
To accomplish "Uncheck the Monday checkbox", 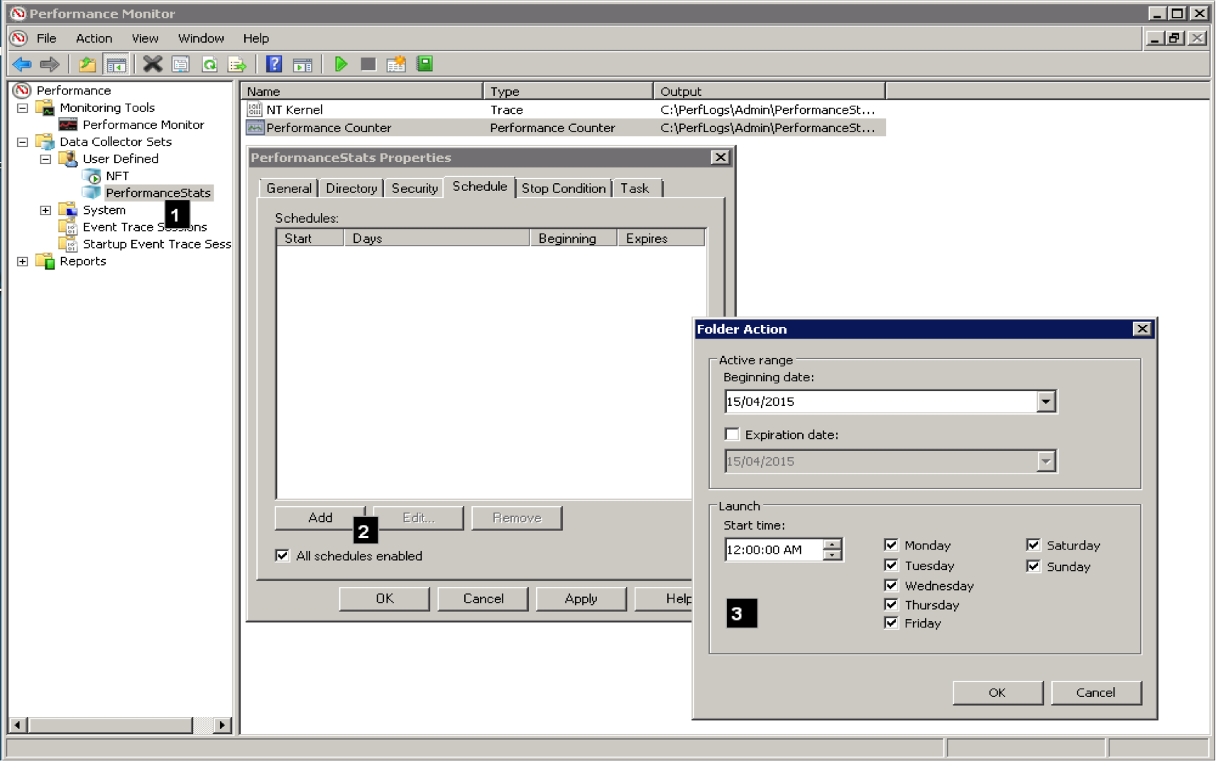I will [x=891, y=544].
